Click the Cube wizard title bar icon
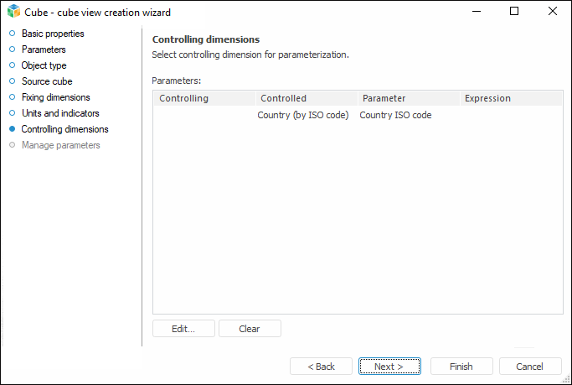Screen dimensions: 572x385 13,11
